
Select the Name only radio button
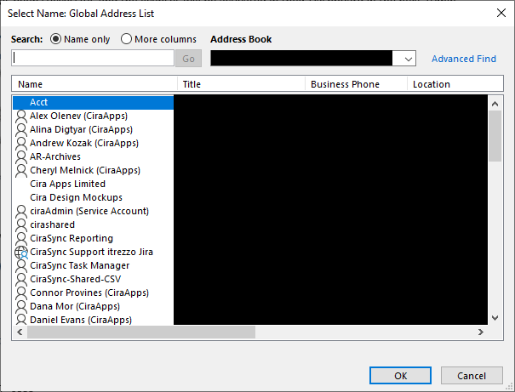[x=56, y=39]
